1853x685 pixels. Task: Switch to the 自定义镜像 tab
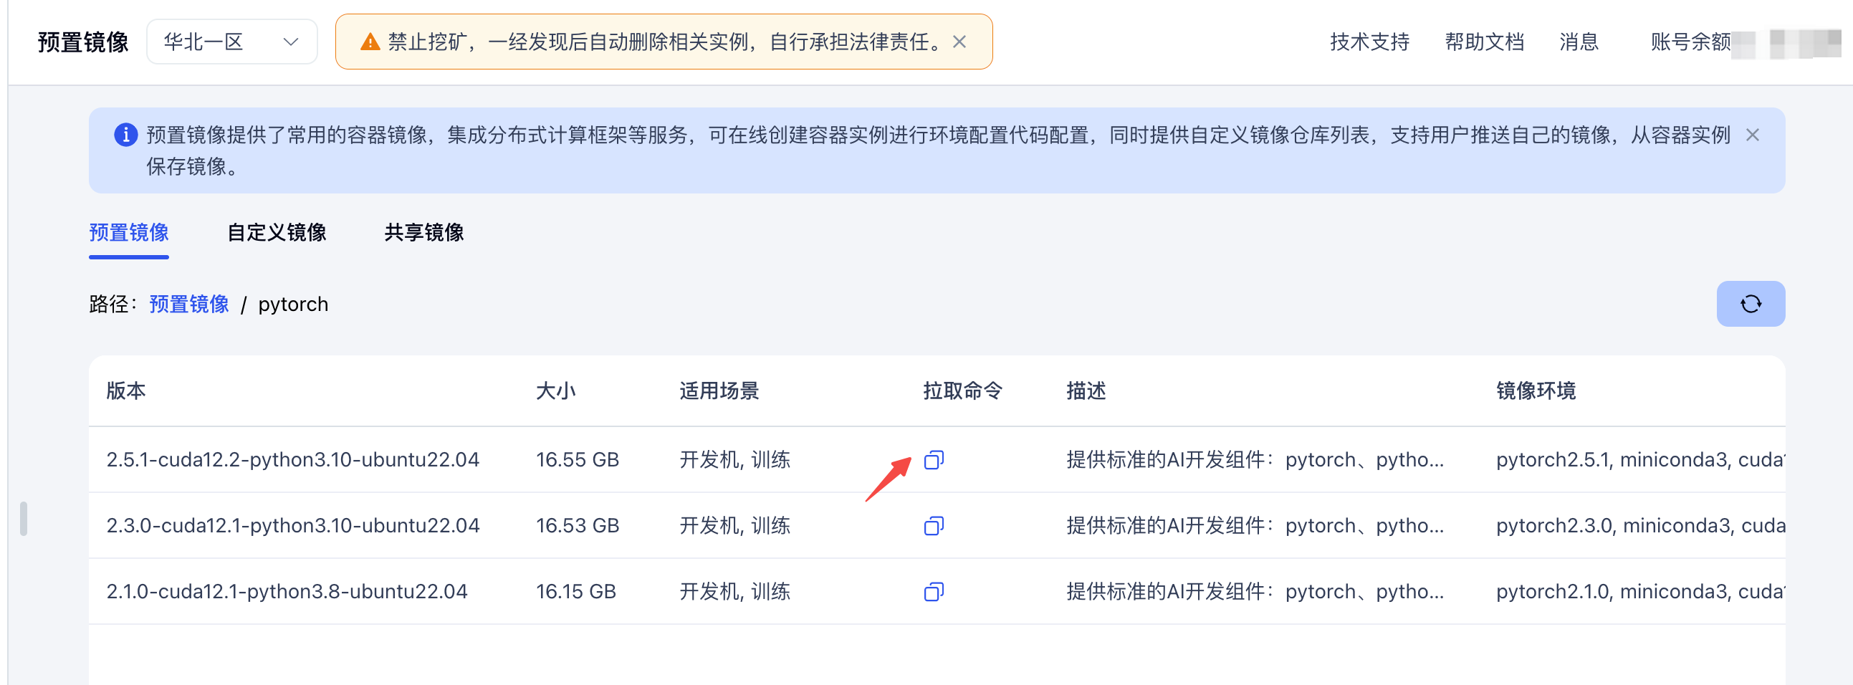point(277,232)
